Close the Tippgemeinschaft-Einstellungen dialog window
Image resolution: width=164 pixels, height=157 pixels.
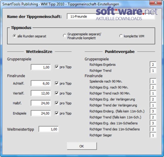click(156, 3)
